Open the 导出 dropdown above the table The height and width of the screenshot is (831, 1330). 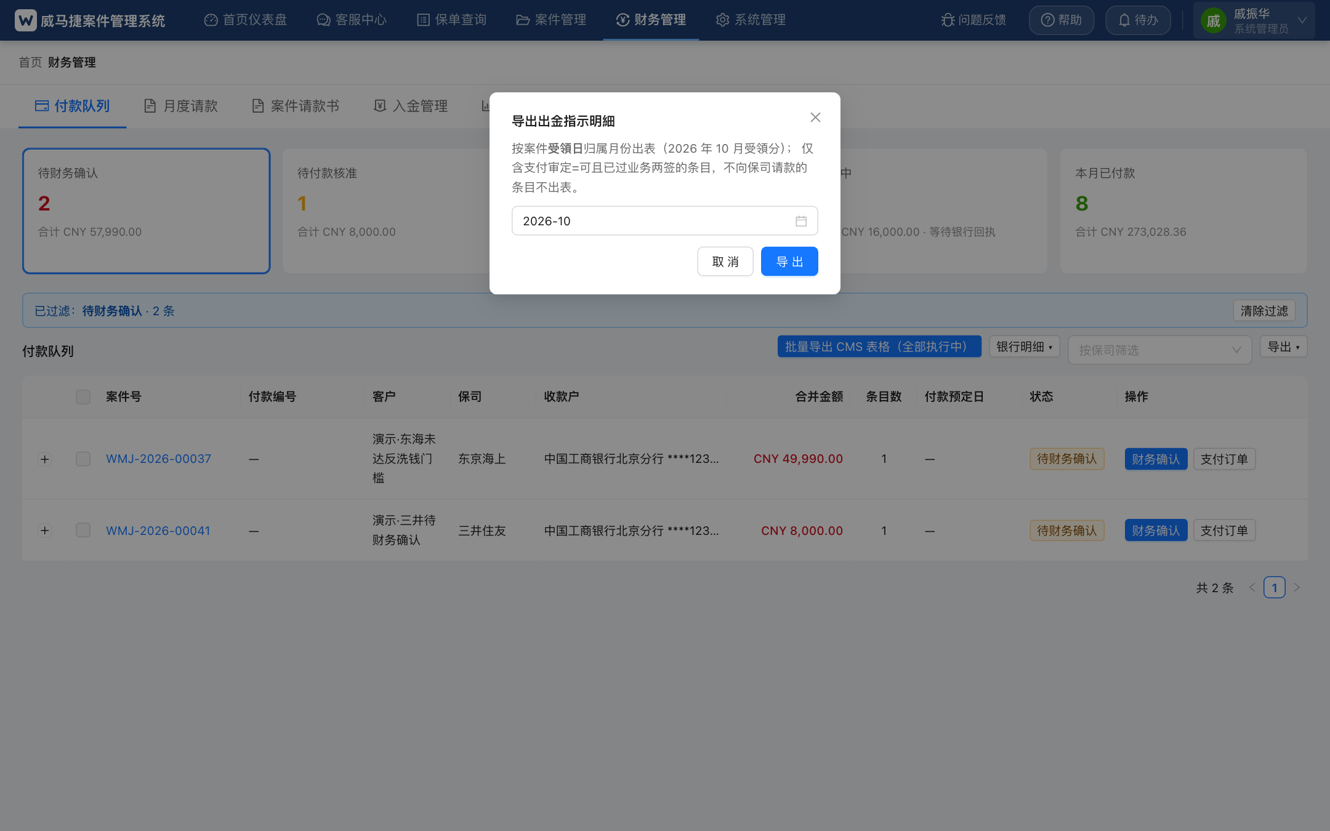[1283, 347]
